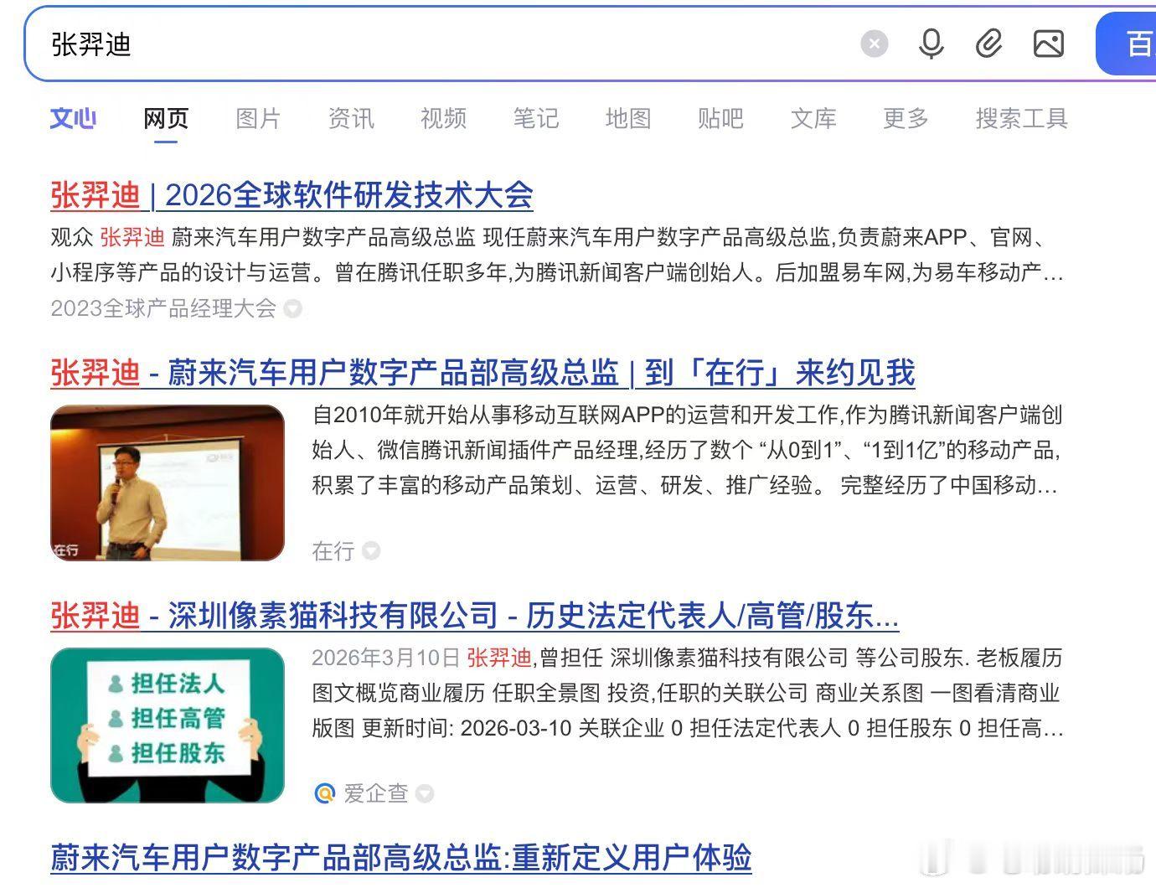Open the 搜索工具 menu

(x=1020, y=119)
